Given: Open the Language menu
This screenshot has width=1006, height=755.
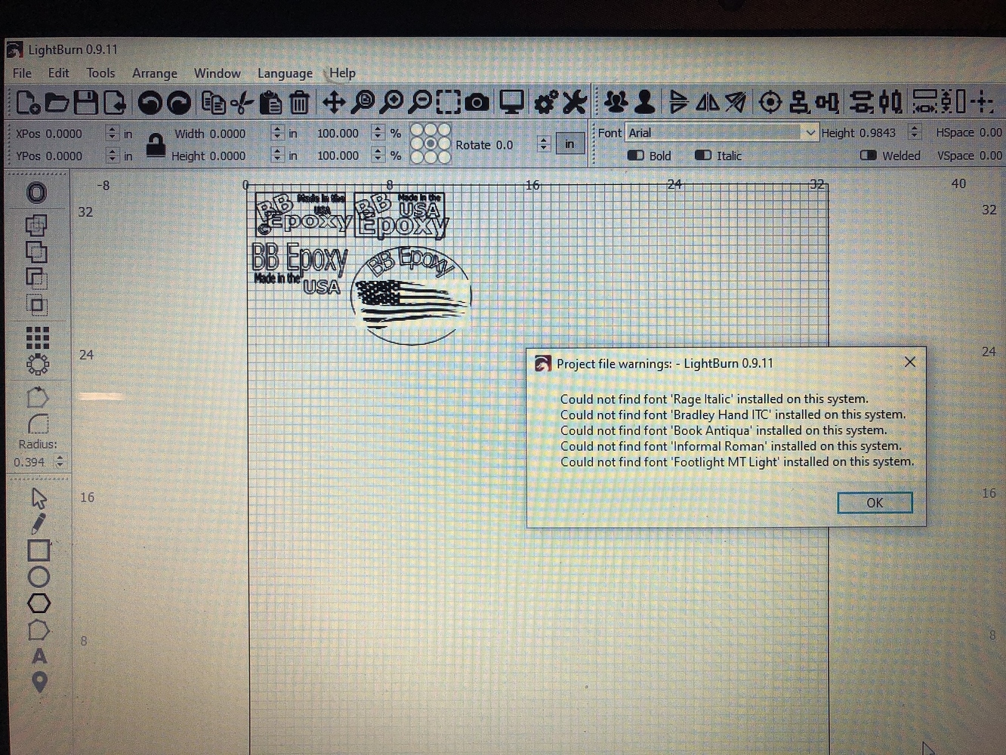Looking at the screenshot, I should (285, 73).
